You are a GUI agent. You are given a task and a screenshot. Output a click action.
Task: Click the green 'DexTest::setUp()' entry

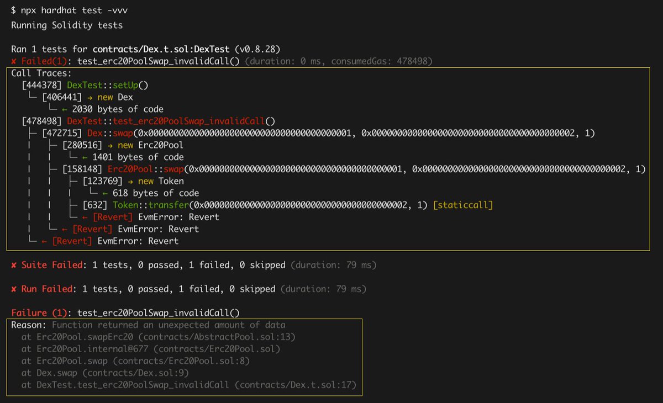107,85
